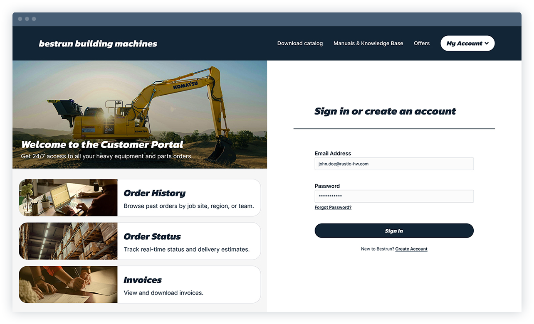Expand the chevron beside My Account
This screenshot has width=534, height=324.
(x=486, y=43)
